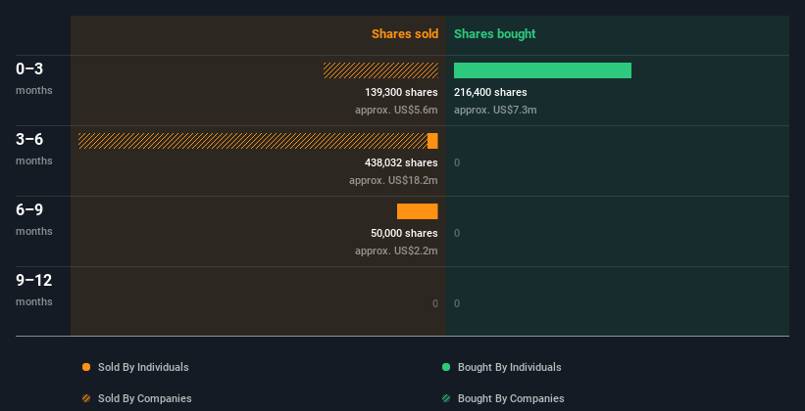Click the approx. US$18.2m text
Viewport: 805px width, 411px height.
(x=394, y=180)
